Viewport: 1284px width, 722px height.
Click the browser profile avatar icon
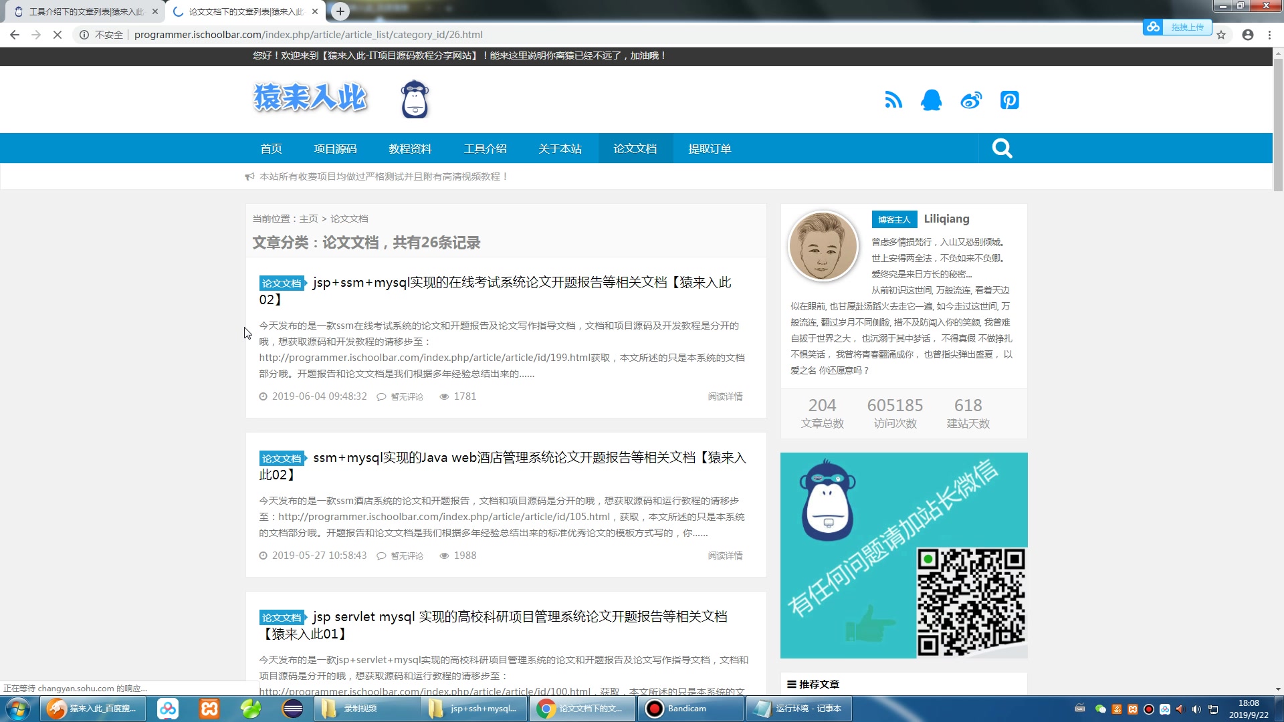(x=1247, y=35)
